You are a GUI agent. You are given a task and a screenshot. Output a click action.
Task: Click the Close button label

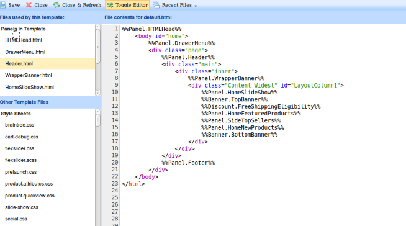click(41, 5)
